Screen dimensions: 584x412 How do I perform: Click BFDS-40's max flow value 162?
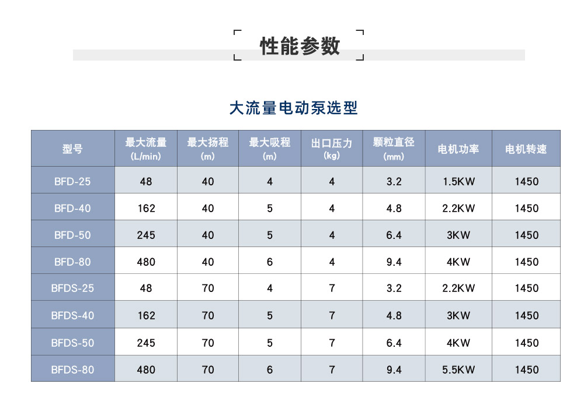(146, 315)
